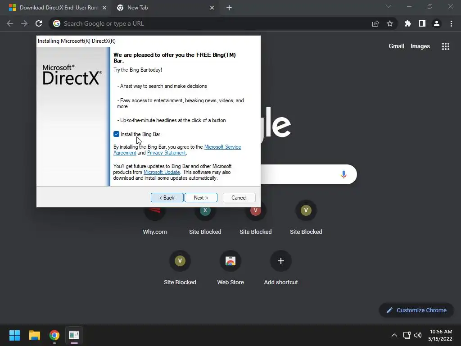Open the Microsoft Service Agreement link
Screen dimensions: 461x346
222,147
